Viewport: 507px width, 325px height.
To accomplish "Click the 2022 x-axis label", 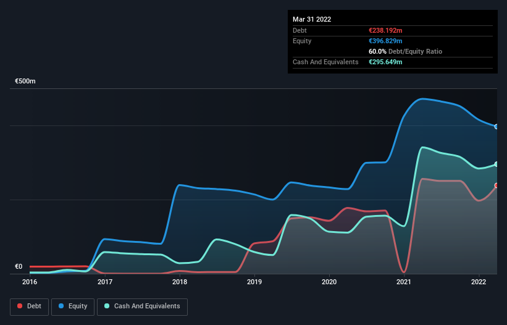I will click(479, 282).
